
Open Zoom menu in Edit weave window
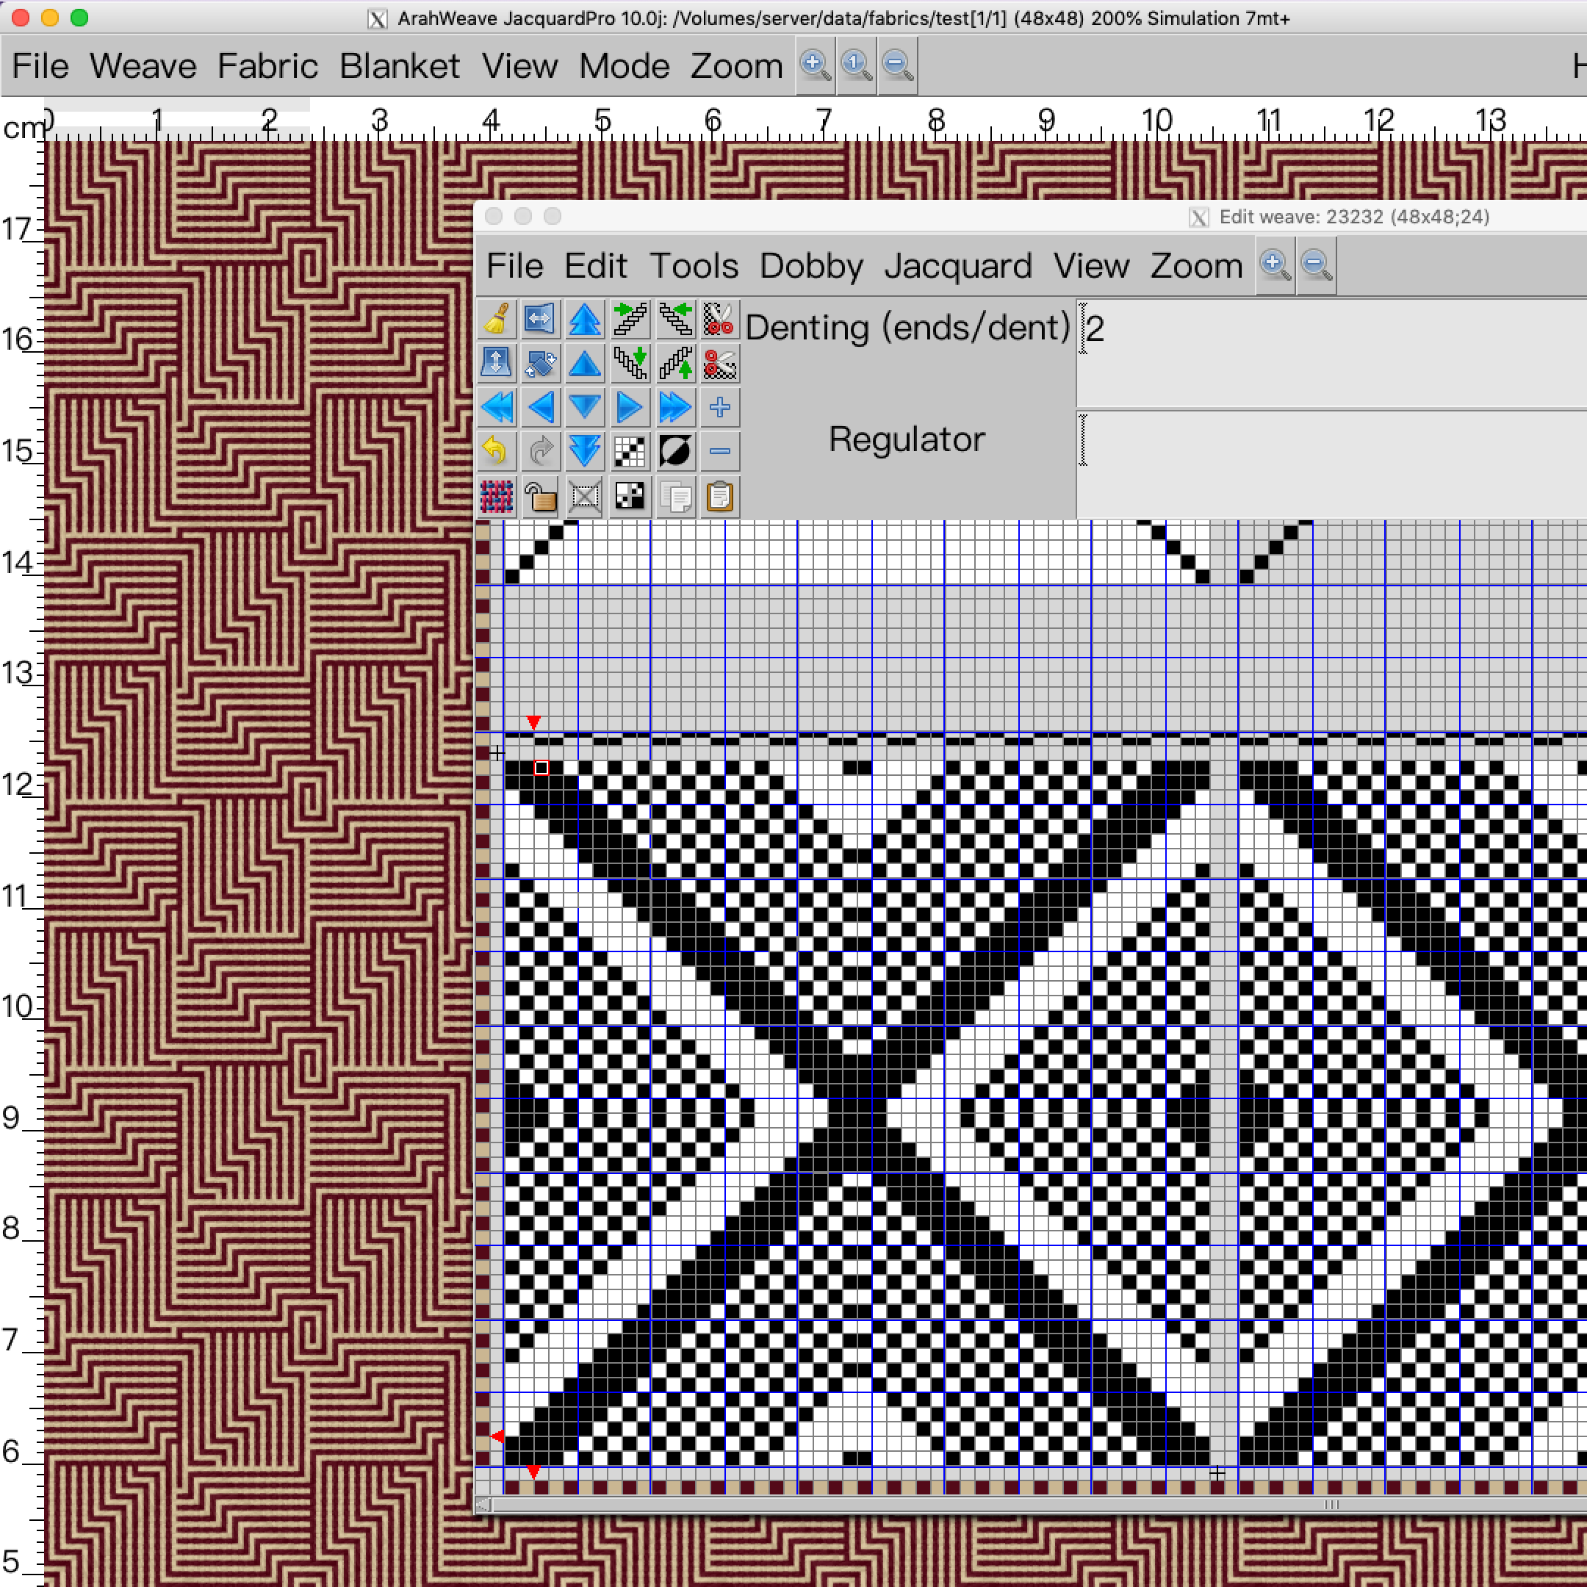click(1196, 266)
